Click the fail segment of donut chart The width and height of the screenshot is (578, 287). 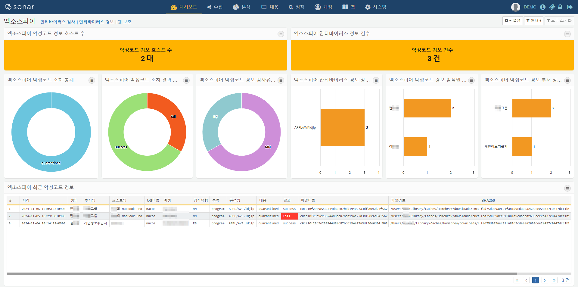click(x=173, y=117)
